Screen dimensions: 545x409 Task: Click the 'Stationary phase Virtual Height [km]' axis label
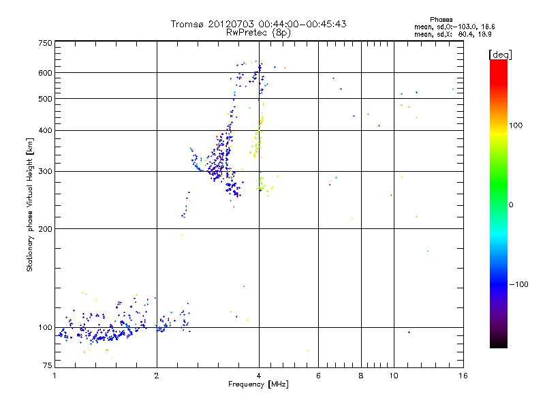pyautogui.click(x=30, y=204)
